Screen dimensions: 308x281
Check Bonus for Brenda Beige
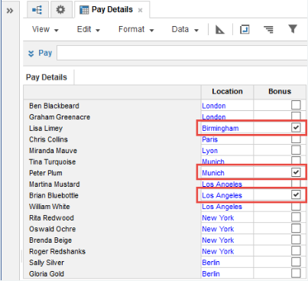(x=296, y=240)
